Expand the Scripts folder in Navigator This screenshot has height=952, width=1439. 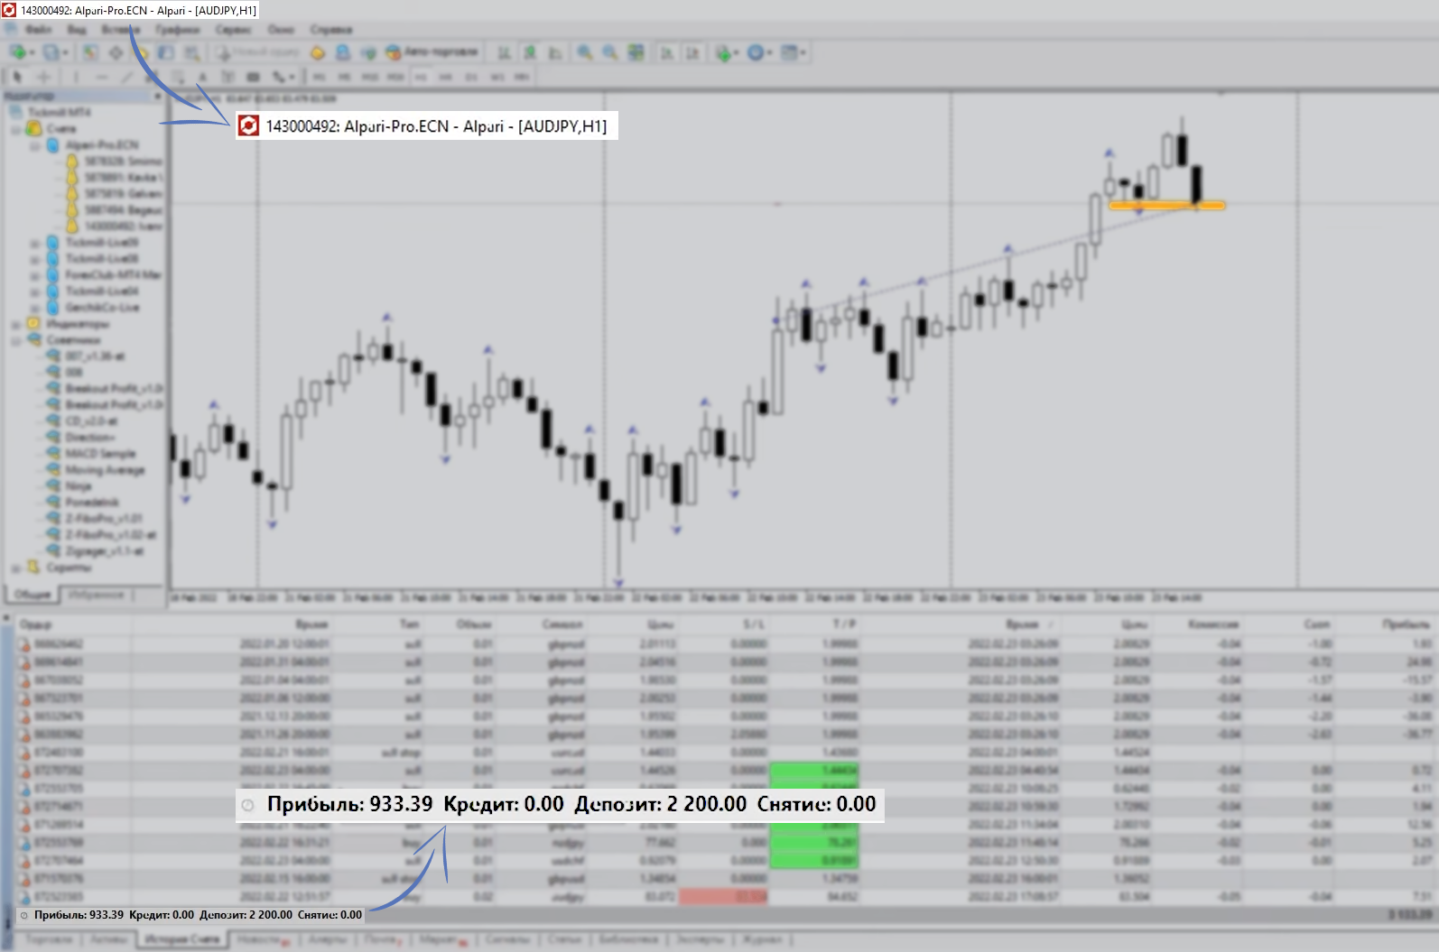pyautogui.click(x=15, y=568)
